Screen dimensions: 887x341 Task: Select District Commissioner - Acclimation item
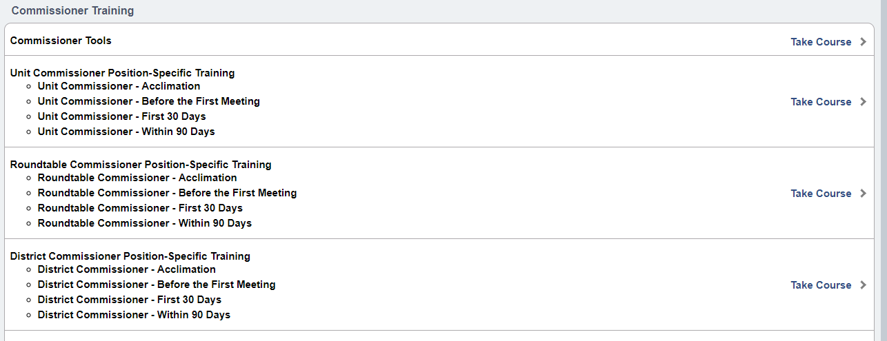[126, 269]
